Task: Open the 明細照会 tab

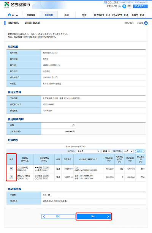Action: click(x=31, y=15)
